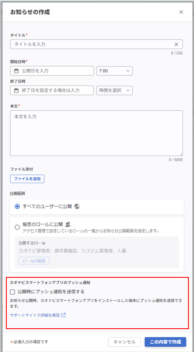Click the calendar icon in 終了日時 field

(x=16, y=90)
